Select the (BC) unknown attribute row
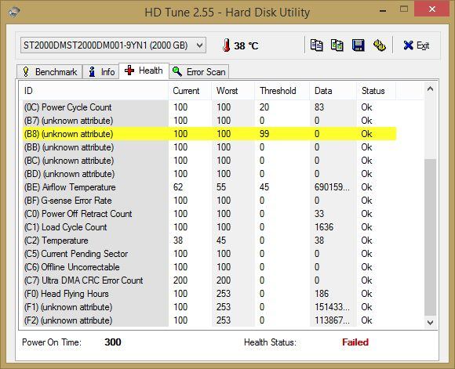 (x=209, y=161)
